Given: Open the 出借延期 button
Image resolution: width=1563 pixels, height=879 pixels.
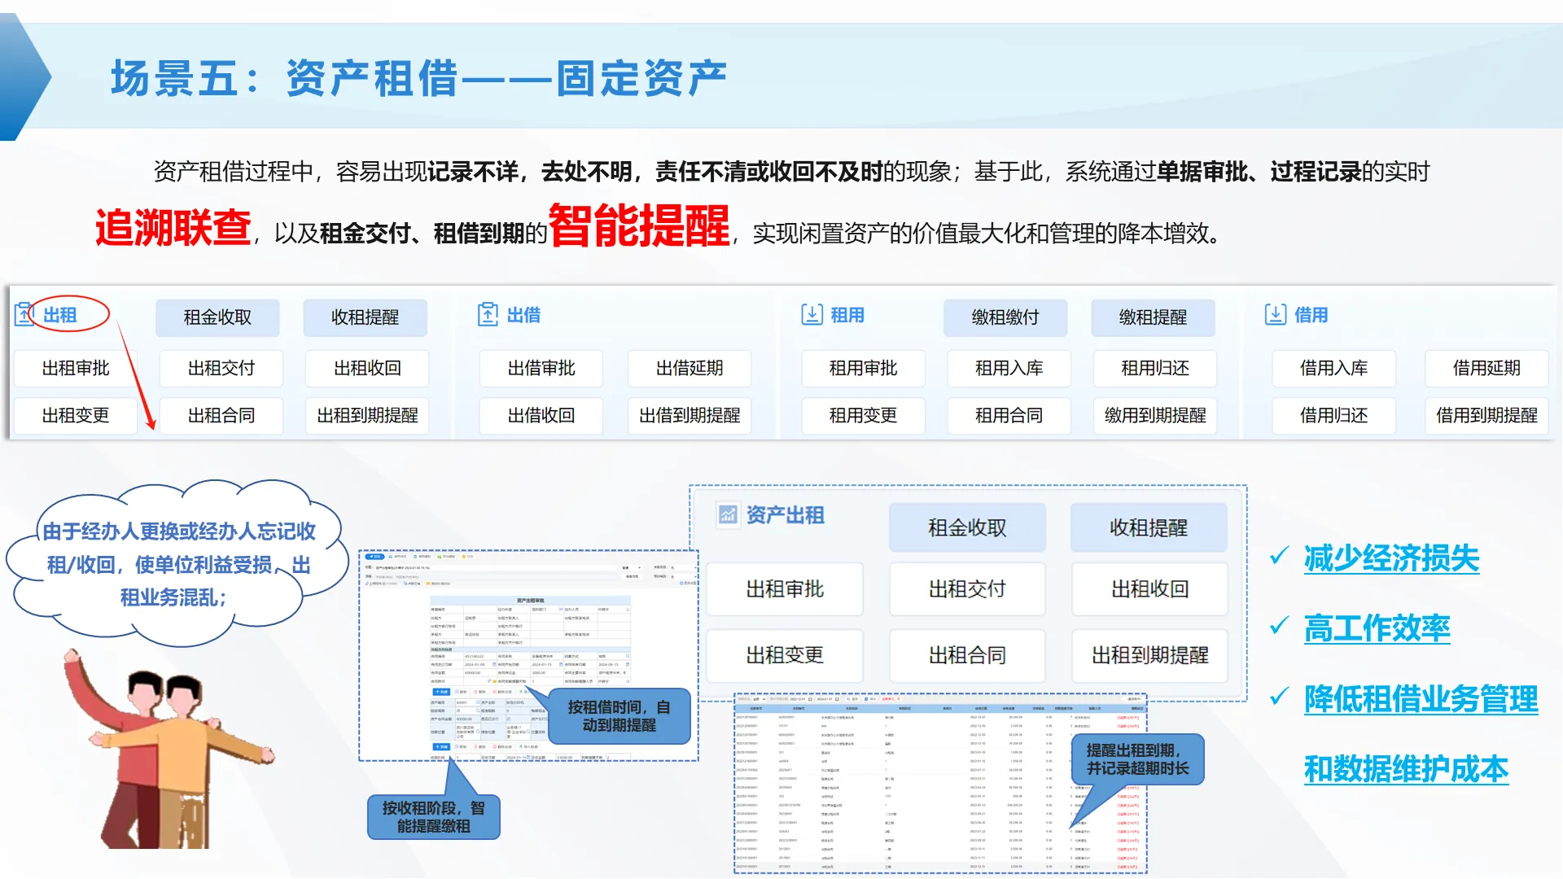Looking at the screenshot, I should [690, 369].
